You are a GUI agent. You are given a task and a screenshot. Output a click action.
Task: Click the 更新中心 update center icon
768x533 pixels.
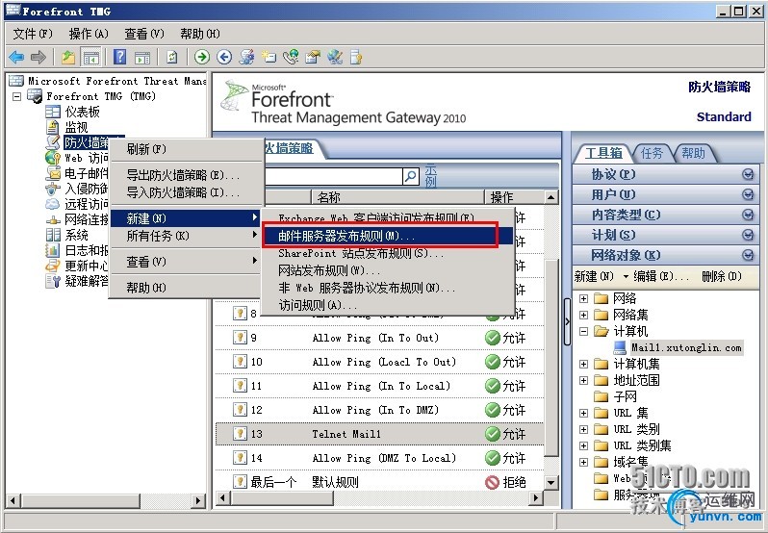point(52,266)
